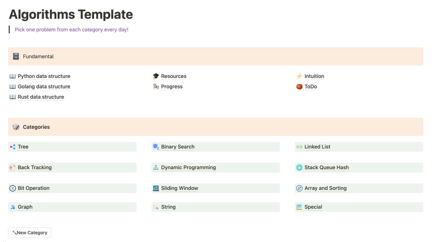Click the dice icon in Categories header
The width and height of the screenshot is (434, 242).
(16, 127)
